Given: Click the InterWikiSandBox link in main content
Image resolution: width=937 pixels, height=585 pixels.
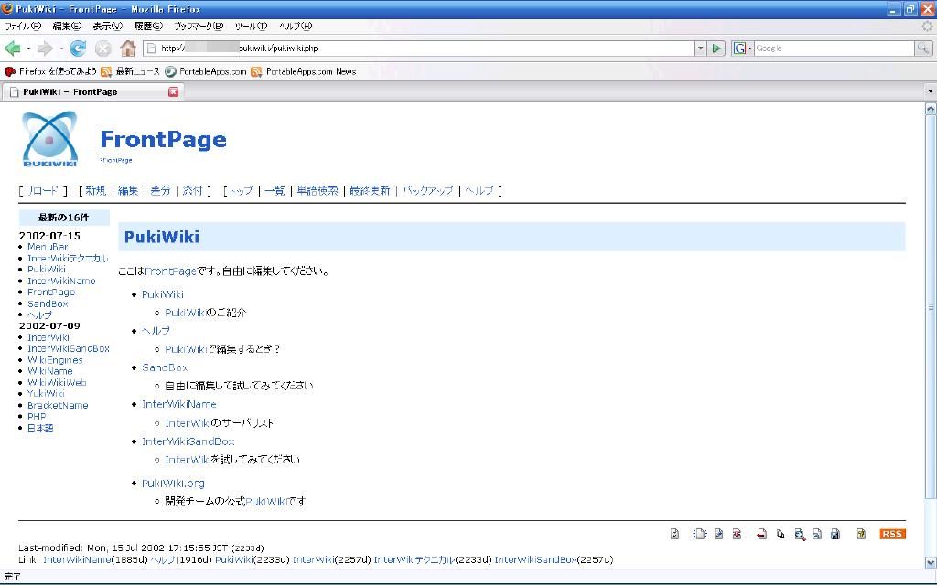Looking at the screenshot, I should coord(188,441).
